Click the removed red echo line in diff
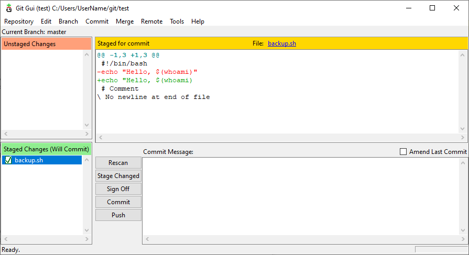This screenshot has height=255, width=469. (x=147, y=72)
